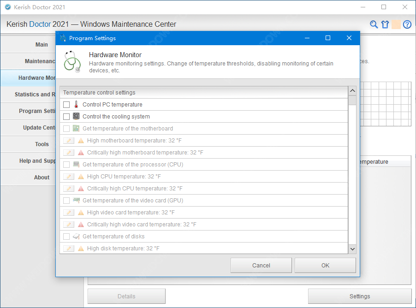Click Details button in main window
This screenshot has width=416, height=308.
(x=126, y=296)
